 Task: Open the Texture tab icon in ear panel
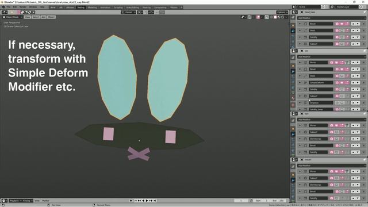coord(293,105)
